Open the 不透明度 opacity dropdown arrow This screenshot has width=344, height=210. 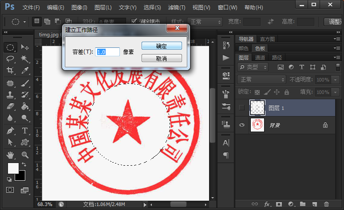(x=335, y=80)
